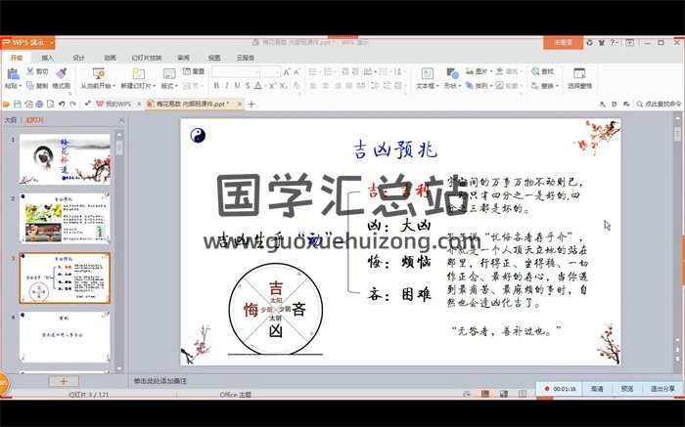Select slide 1 thumbnail with plum blossom cover

coord(65,158)
